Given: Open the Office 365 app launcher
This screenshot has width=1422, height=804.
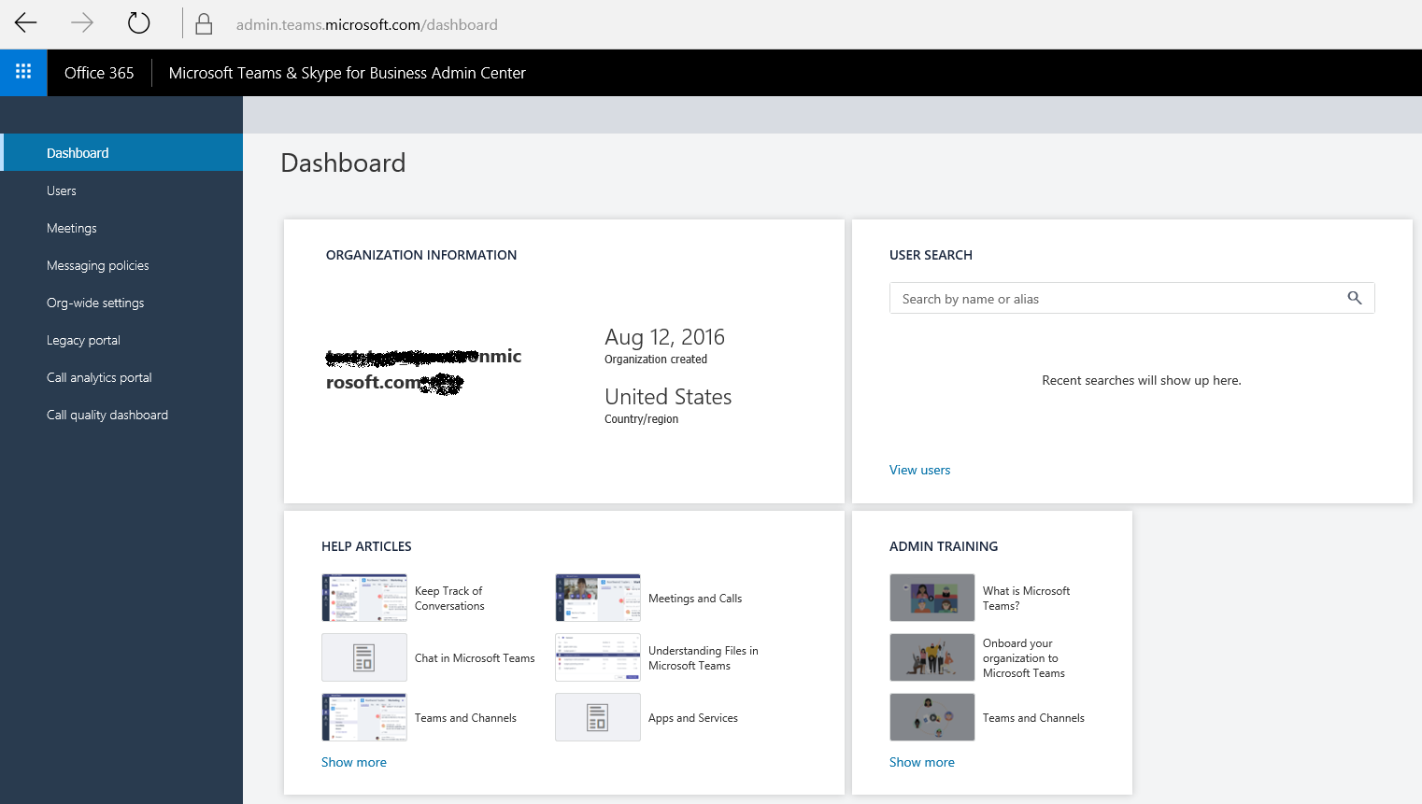Looking at the screenshot, I should click(x=23, y=73).
